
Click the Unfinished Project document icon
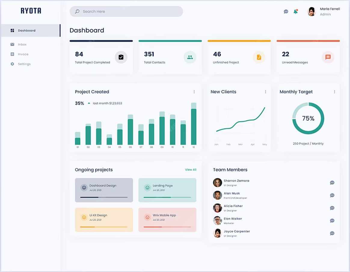point(259,57)
